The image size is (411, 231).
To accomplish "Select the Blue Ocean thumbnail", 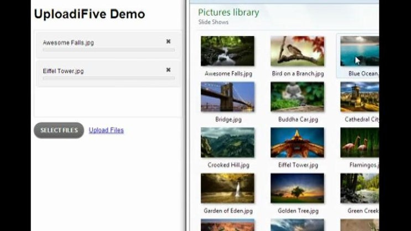I will pyautogui.click(x=360, y=51).
